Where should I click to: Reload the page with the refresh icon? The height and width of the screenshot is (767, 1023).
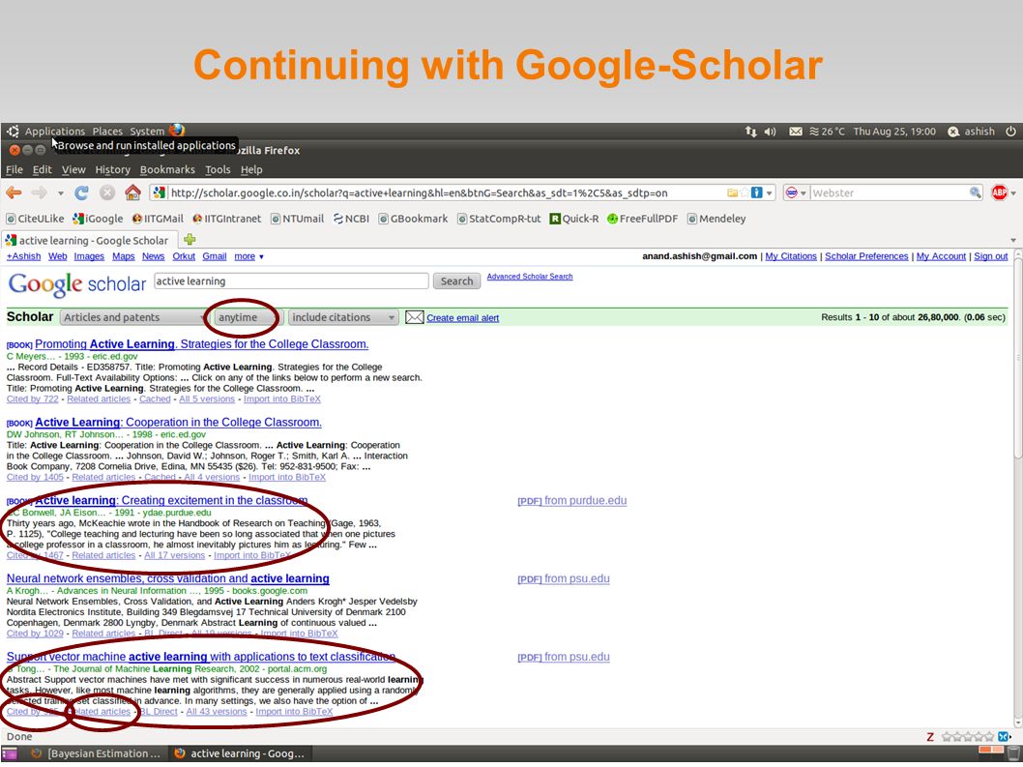(81, 192)
